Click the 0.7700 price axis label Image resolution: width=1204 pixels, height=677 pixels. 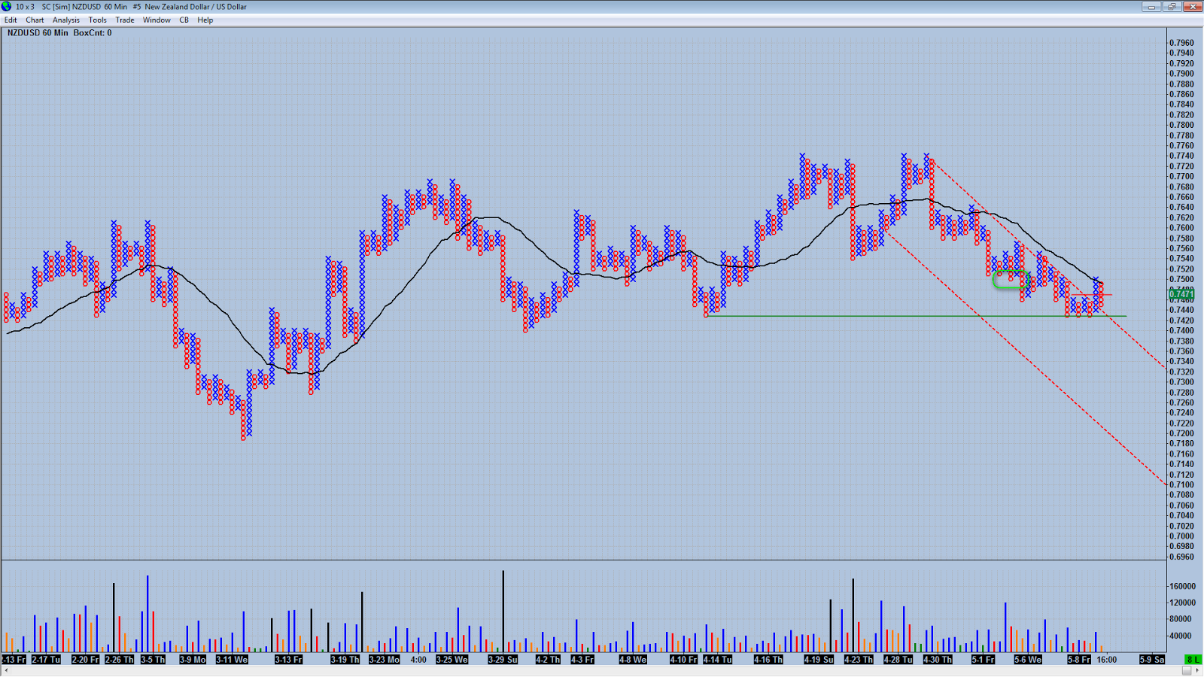pyautogui.click(x=1181, y=177)
